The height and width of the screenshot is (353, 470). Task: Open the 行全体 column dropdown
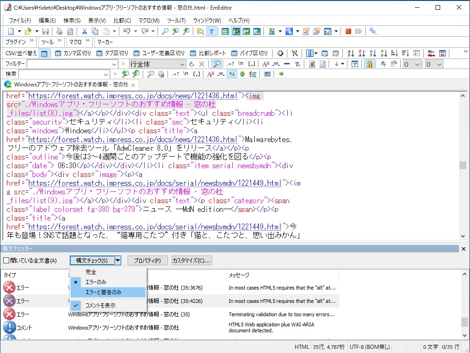(182, 64)
